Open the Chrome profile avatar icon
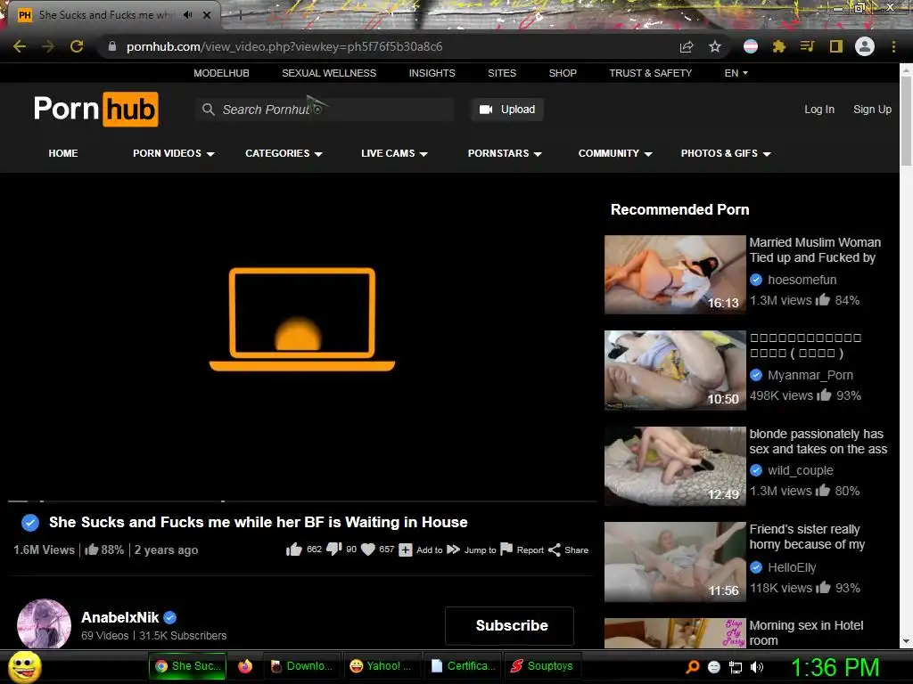The image size is (913, 684). (x=865, y=46)
